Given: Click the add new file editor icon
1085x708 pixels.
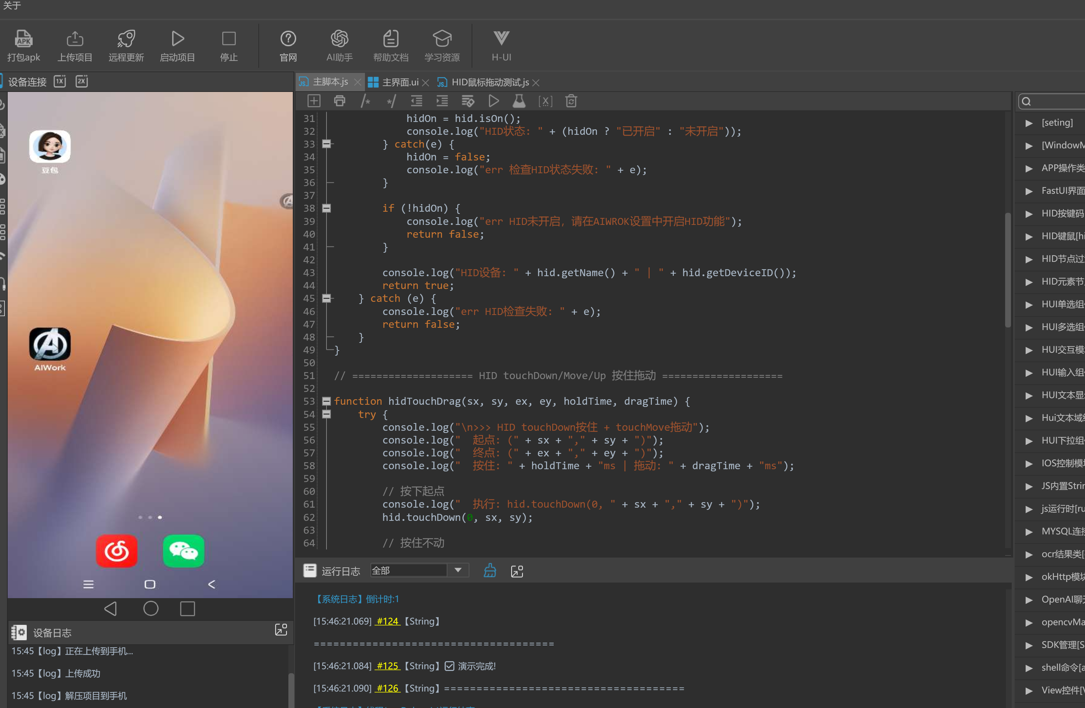Looking at the screenshot, I should click(x=314, y=101).
